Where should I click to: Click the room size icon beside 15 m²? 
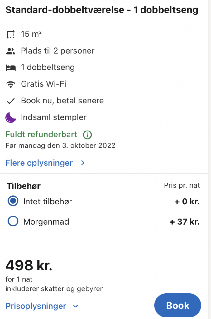coord(11,34)
